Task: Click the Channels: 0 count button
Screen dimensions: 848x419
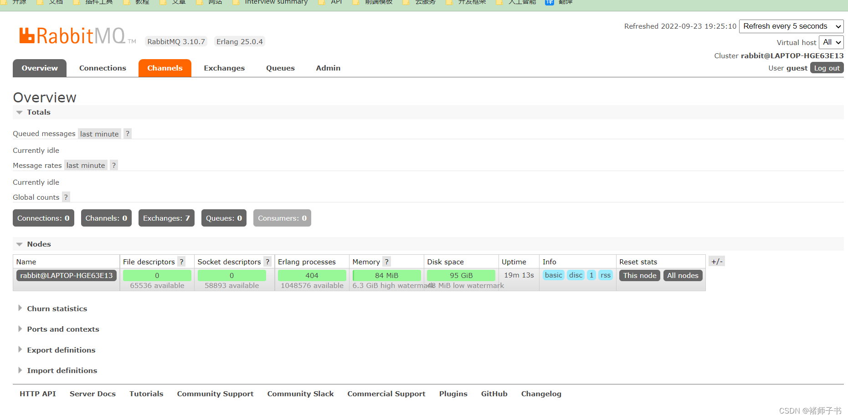Action: 106,218
